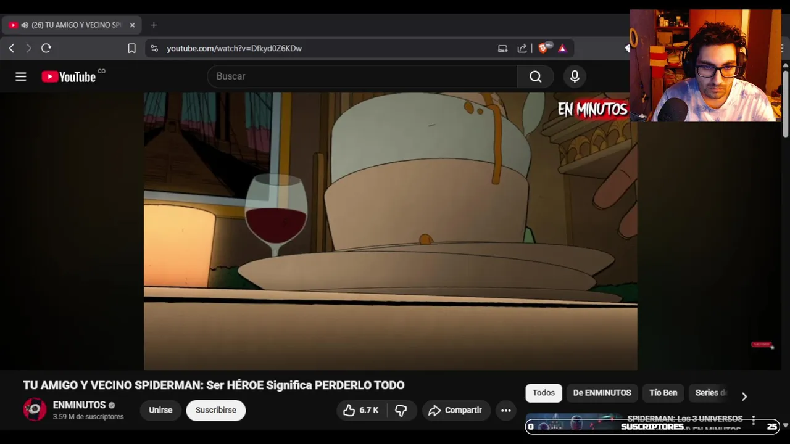The width and height of the screenshot is (790, 444).
Task: Click the Suscribirse button
Action: pos(215,410)
